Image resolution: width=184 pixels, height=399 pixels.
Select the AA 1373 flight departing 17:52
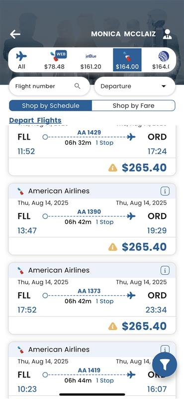[92, 298]
